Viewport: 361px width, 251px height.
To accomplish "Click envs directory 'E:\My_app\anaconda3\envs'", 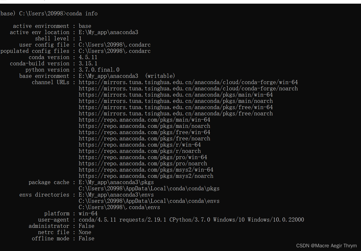I will (116, 195).
